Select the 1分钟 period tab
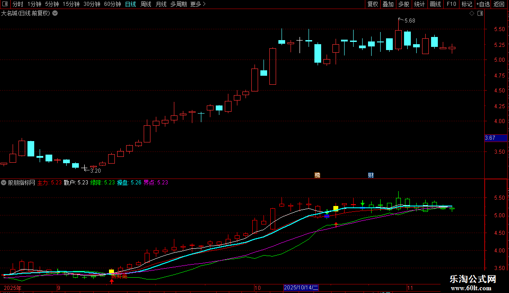Screen dimensions: 509x293 pyautogui.click(x=34, y=4)
